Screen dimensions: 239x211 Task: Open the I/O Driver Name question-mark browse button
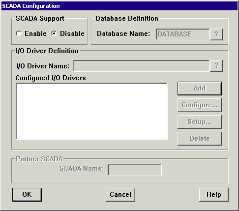[216, 66]
